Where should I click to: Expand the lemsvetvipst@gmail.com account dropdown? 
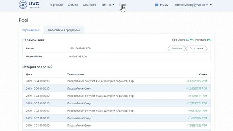[193, 5]
